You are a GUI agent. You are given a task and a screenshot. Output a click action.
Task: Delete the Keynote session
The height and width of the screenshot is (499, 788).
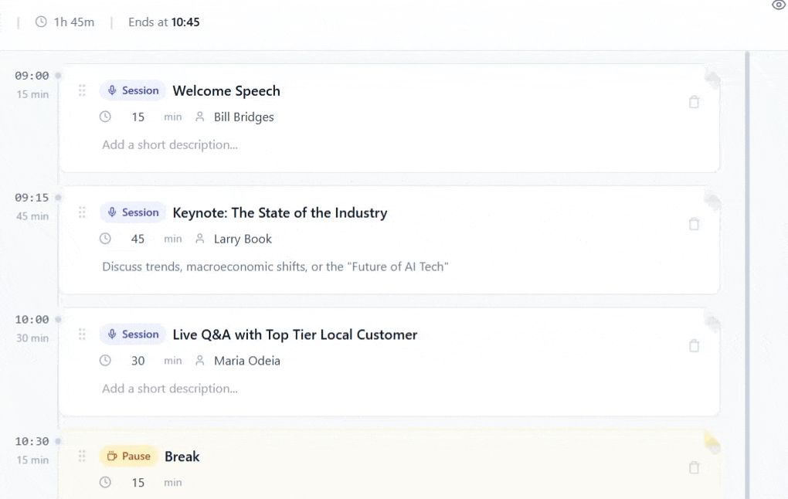694,224
